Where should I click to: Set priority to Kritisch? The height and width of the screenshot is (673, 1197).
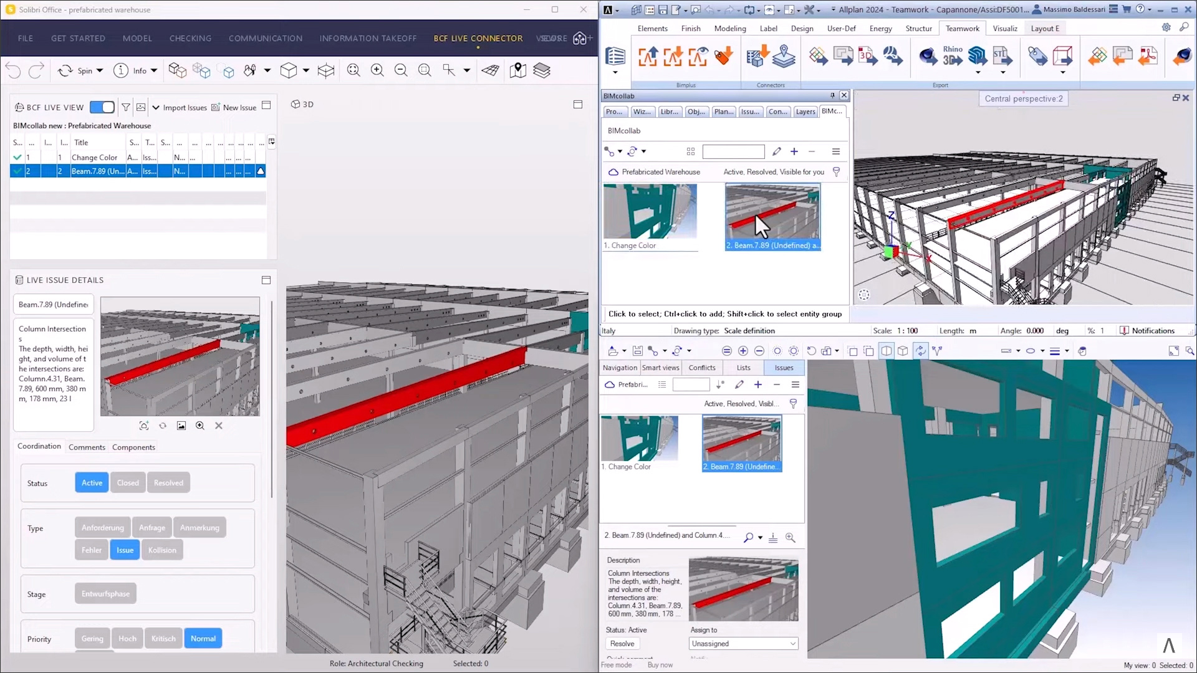163,639
